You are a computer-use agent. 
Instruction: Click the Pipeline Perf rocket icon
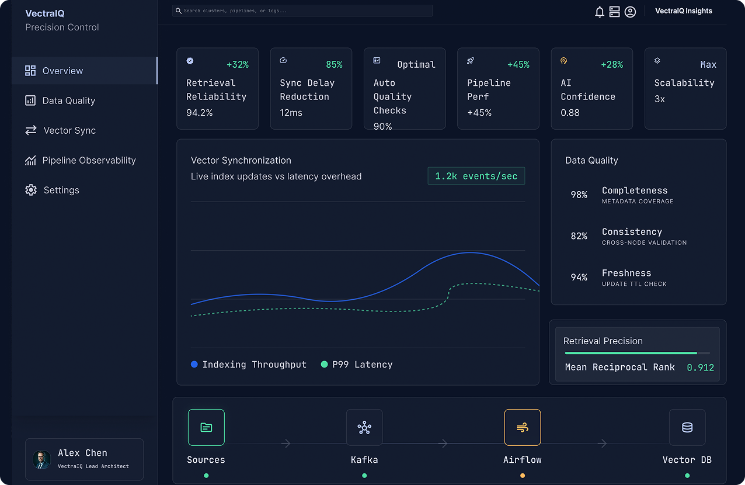[x=471, y=61]
